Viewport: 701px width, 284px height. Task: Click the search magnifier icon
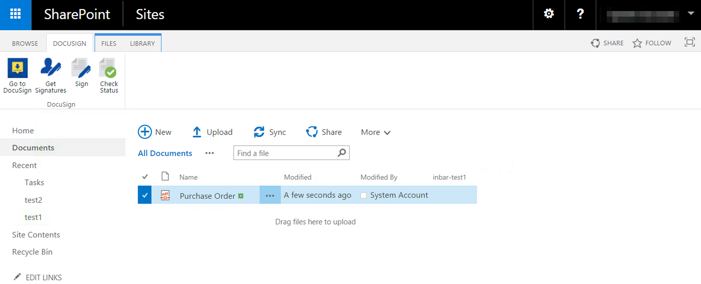pos(342,153)
